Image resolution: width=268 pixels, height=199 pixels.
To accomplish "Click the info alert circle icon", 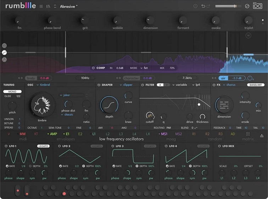I will [x=195, y=6].
